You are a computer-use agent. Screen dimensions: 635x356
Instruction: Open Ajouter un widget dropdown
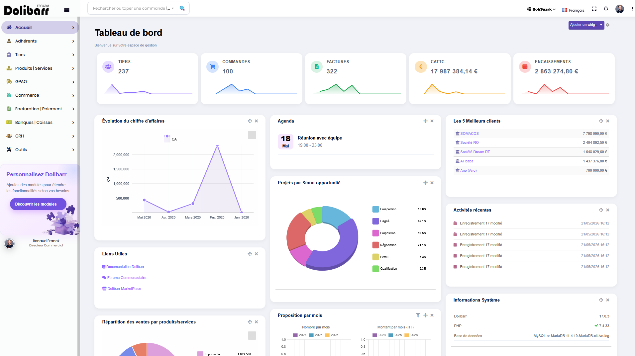tap(586, 25)
